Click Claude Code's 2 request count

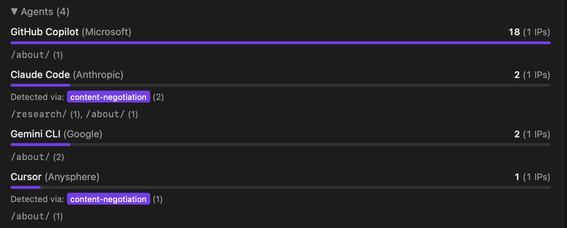click(517, 75)
